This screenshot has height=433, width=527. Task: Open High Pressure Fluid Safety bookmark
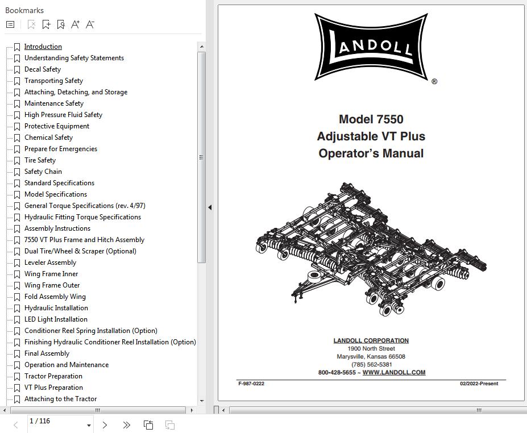(x=63, y=115)
